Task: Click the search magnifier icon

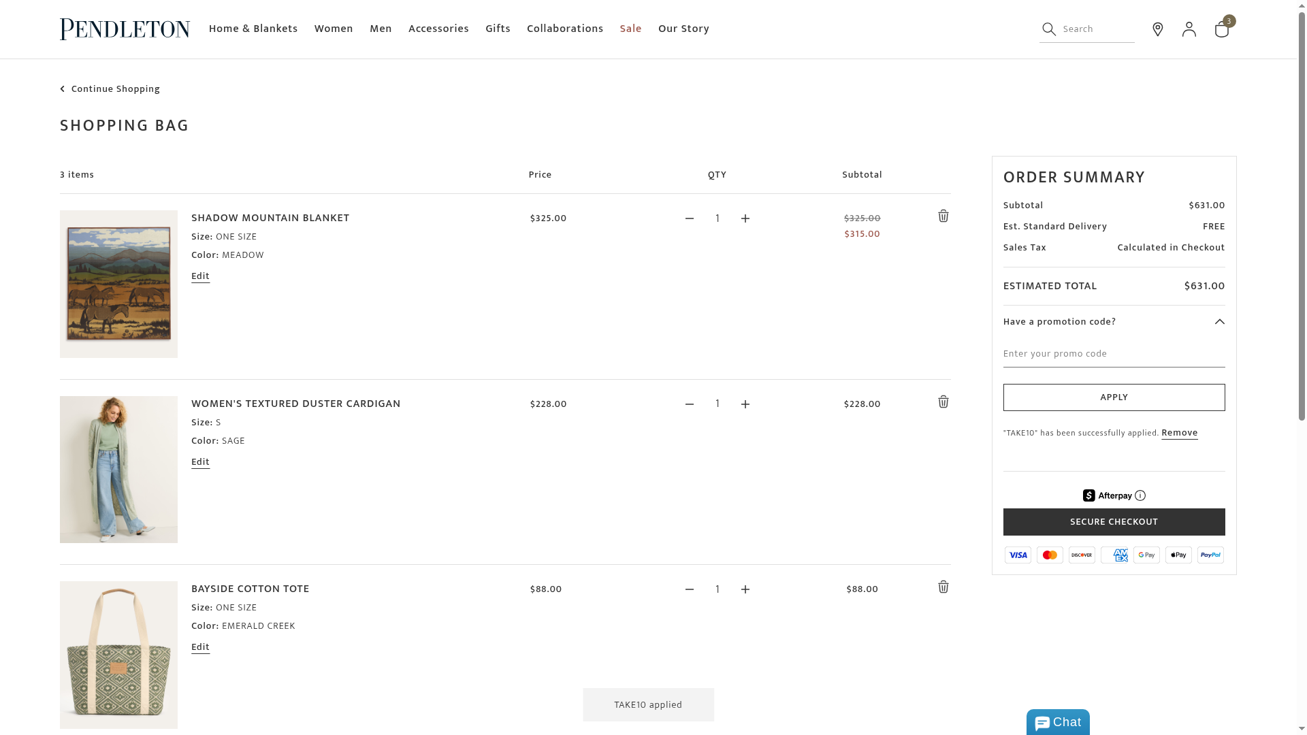Action: pos(1049,29)
